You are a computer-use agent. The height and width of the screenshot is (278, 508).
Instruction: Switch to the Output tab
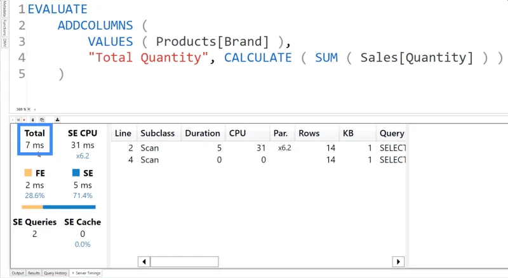[x=18, y=273]
